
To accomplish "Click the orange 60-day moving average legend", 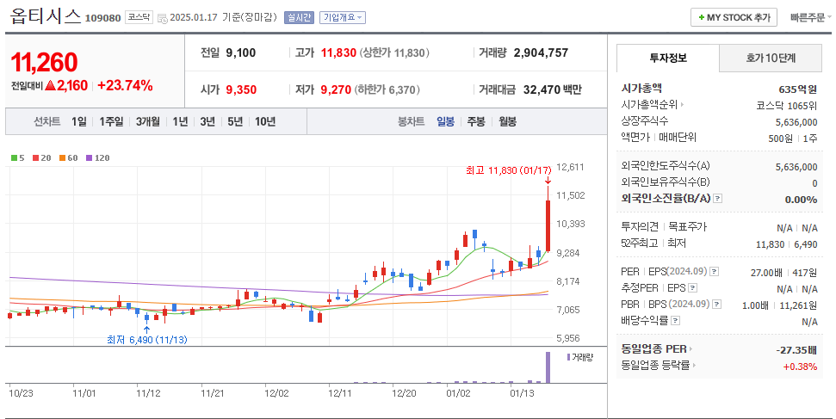I will click(69, 157).
